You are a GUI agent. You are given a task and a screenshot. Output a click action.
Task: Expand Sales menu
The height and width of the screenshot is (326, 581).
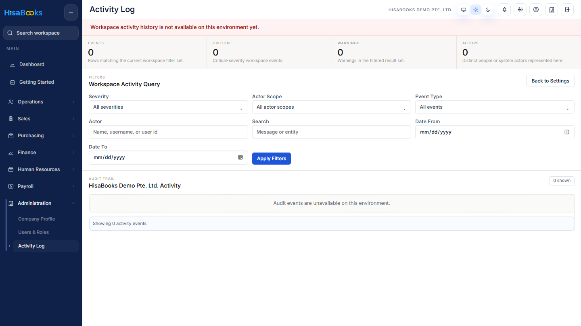coord(41,119)
